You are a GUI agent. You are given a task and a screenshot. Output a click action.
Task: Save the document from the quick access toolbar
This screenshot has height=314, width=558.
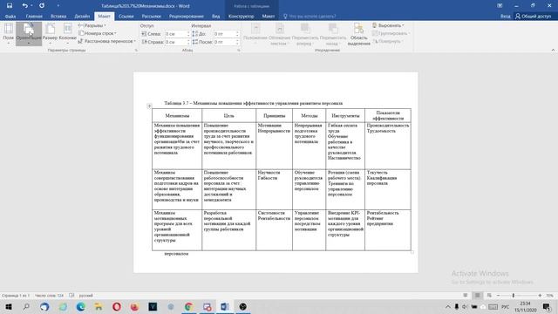tap(10, 6)
